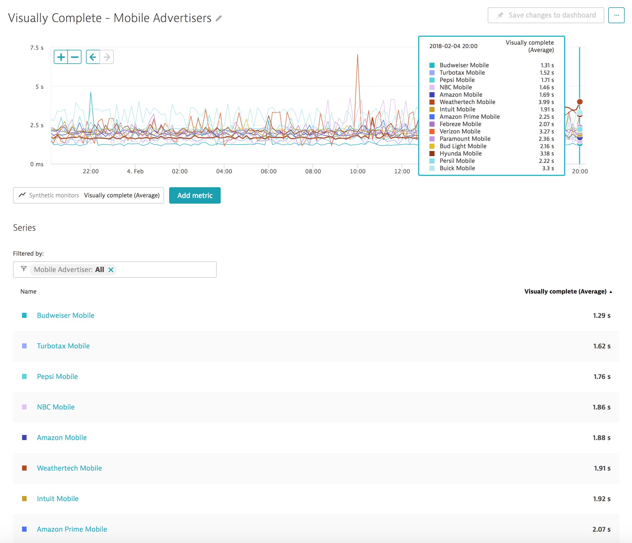Select Synthetic monitors Visually complete metric chip

click(x=89, y=195)
